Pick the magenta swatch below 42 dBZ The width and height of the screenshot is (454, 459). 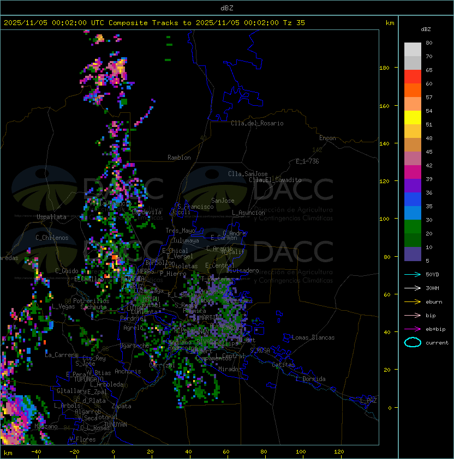(x=413, y=172)
